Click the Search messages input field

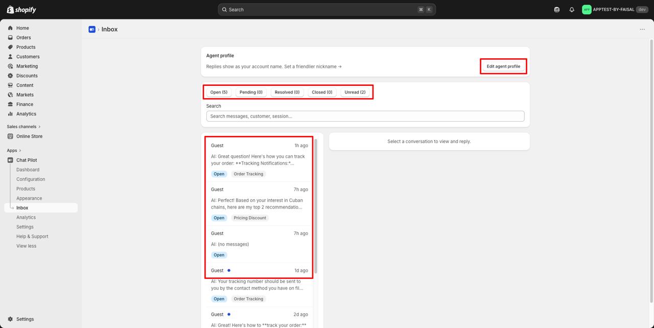(x=365, y=116)
